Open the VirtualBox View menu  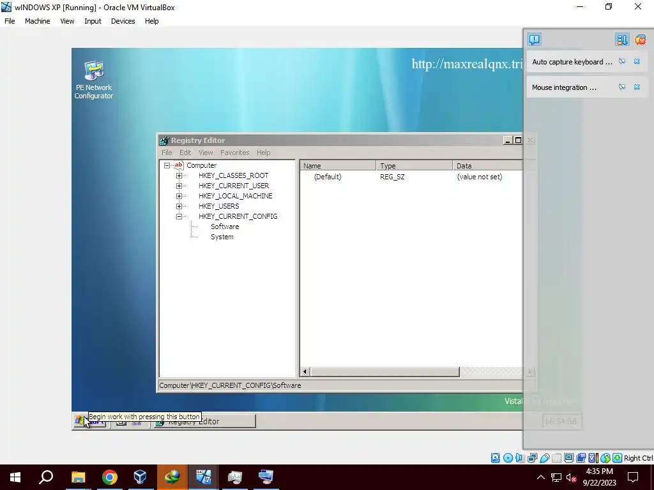tap(66, 21)
